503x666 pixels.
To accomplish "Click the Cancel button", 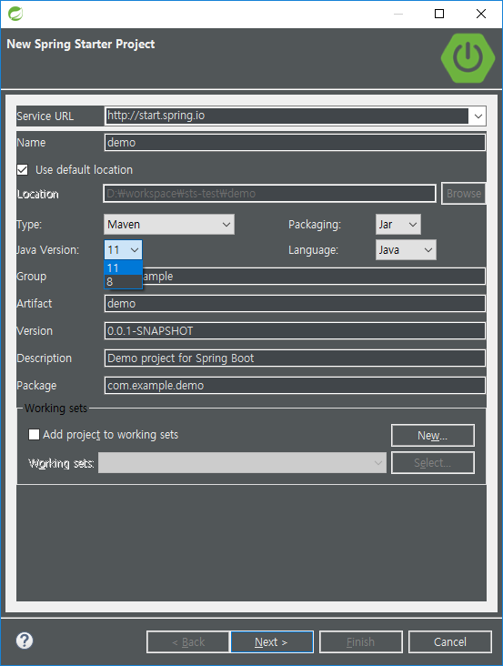I will (x=450, y=641).
